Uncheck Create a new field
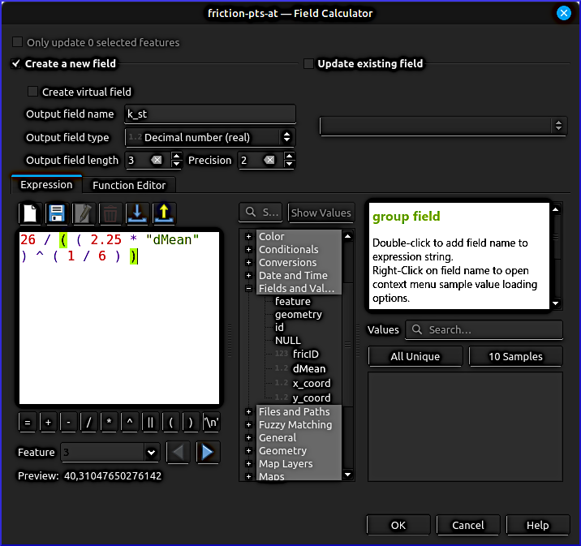 [x=16, y=63]
